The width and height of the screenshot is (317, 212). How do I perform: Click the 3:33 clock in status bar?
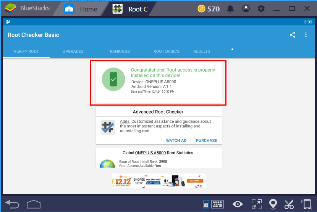[308, 22]
